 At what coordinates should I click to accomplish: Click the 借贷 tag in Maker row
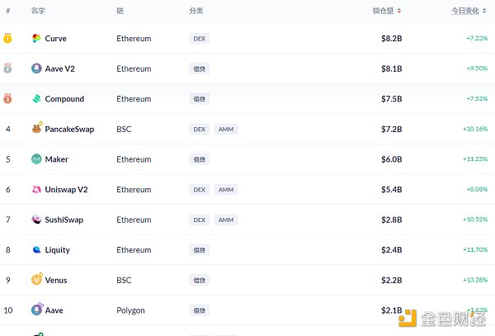199,159
